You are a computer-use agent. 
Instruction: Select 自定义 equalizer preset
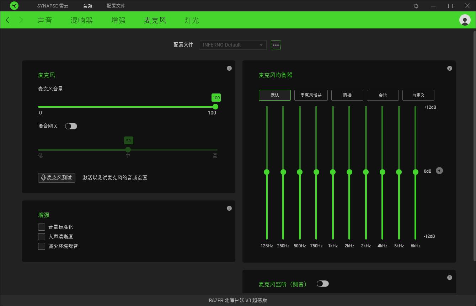418,95
